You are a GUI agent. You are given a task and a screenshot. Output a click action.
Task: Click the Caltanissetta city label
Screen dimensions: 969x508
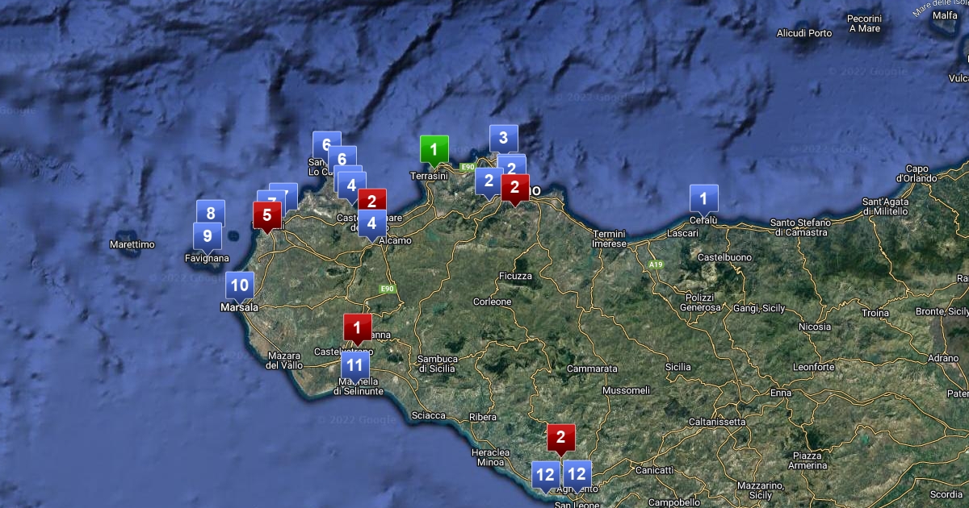tap(716, 422)
